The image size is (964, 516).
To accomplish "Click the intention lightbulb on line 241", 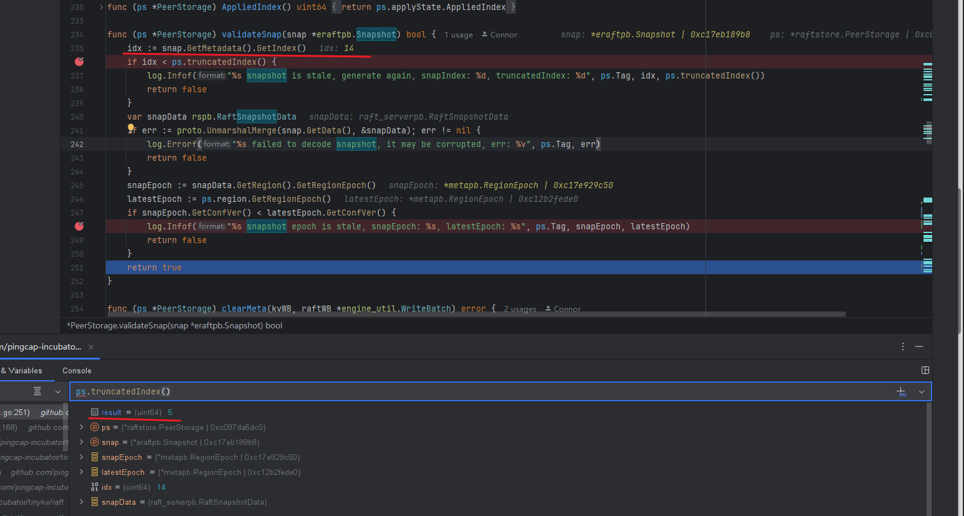I will point(131,128).
